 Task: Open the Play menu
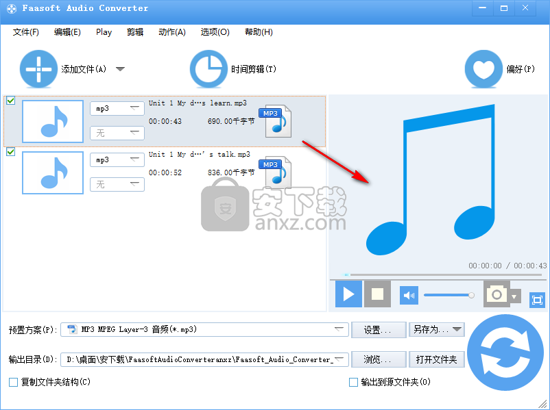tap(104, 32)
